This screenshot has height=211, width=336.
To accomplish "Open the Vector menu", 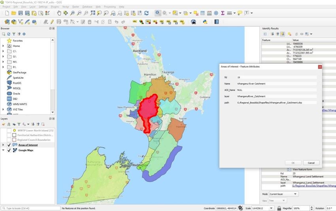I will [66, 7].
